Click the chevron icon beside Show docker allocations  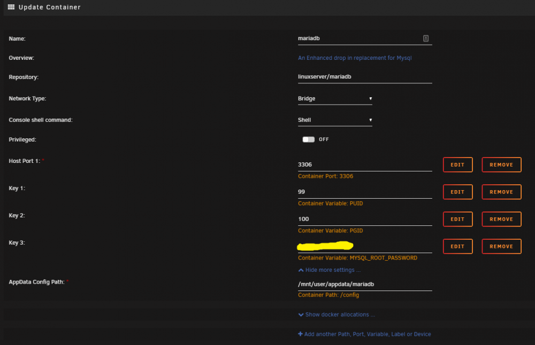click(x=301, y=315)
